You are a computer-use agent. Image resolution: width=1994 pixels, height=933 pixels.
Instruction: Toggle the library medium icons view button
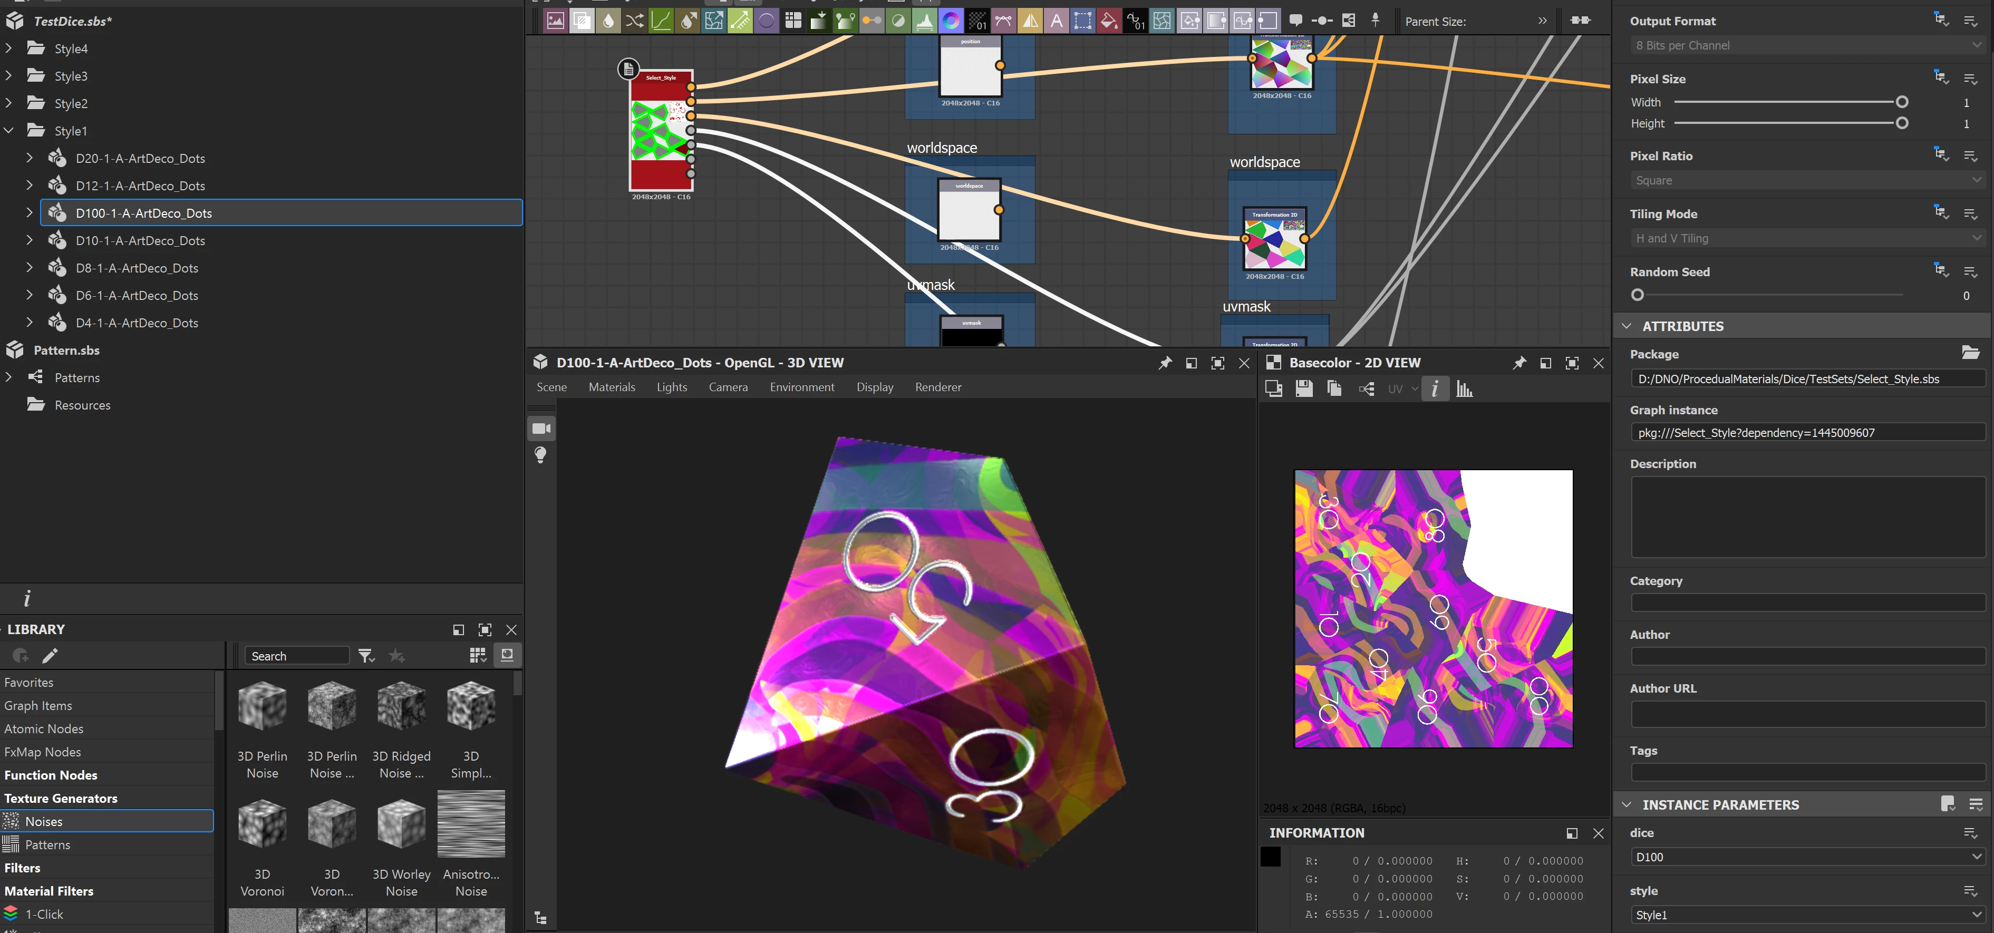pos(507,655)
